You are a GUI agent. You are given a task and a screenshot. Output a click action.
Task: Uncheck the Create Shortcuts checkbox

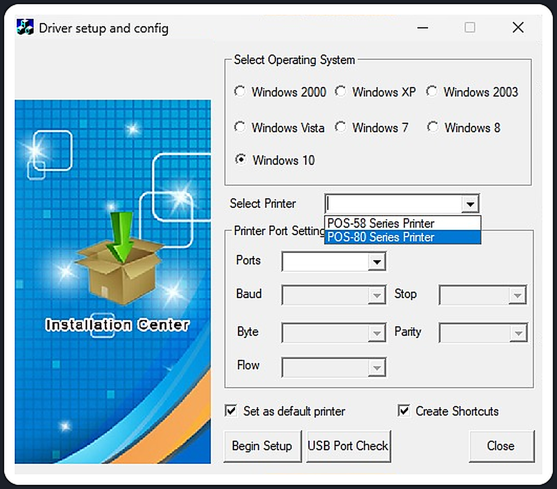[404, 411]
